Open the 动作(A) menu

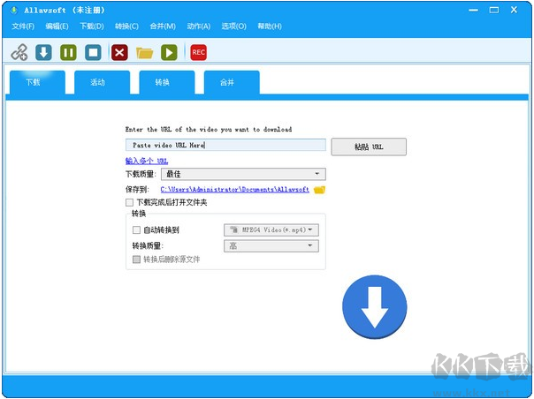click(199, 26)
